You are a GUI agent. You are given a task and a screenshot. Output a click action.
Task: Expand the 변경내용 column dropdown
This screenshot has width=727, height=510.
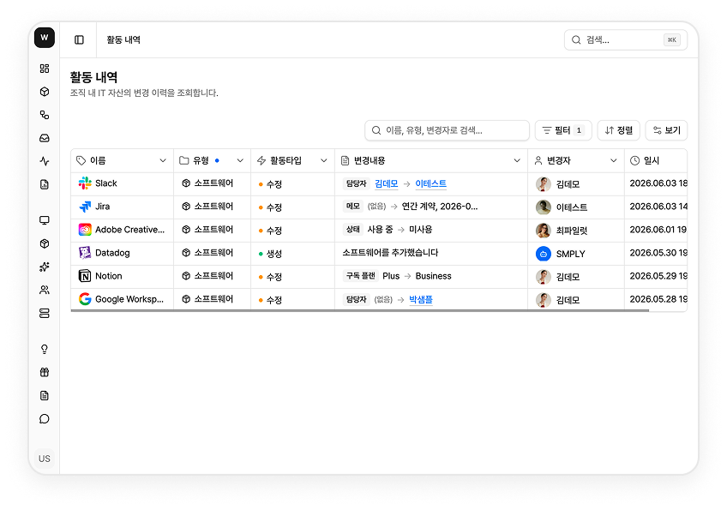(517, 160)
